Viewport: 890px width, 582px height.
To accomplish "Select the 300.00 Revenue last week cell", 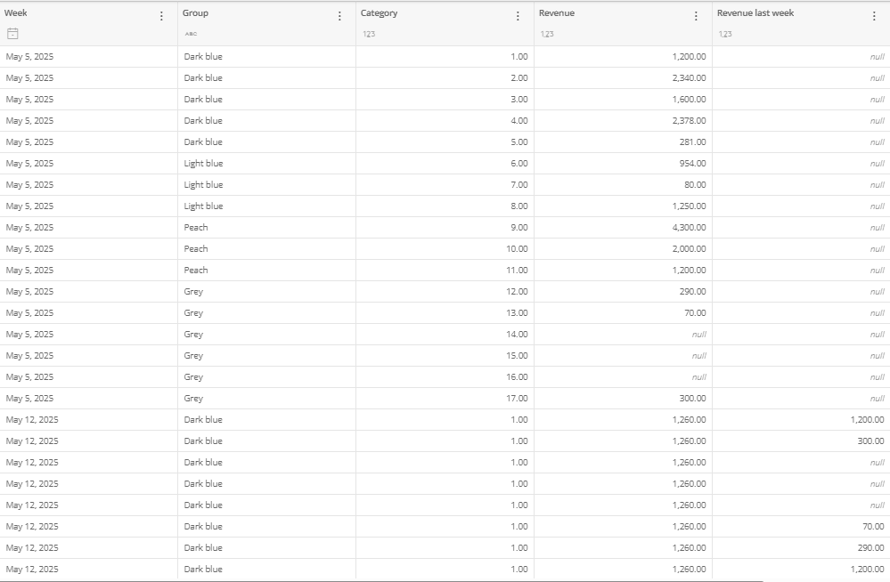I will pyautogui.click(x=802, y=441).
